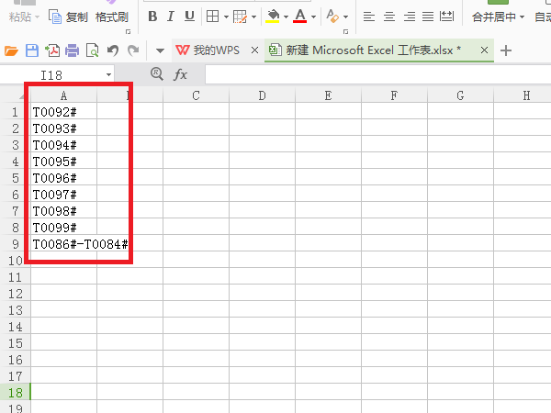
Task: Toggle Italic formatting
Action: (171, 17)
